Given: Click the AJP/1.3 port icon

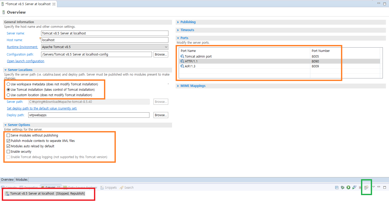Looking at the screenshot, I should tap(182, 66).
